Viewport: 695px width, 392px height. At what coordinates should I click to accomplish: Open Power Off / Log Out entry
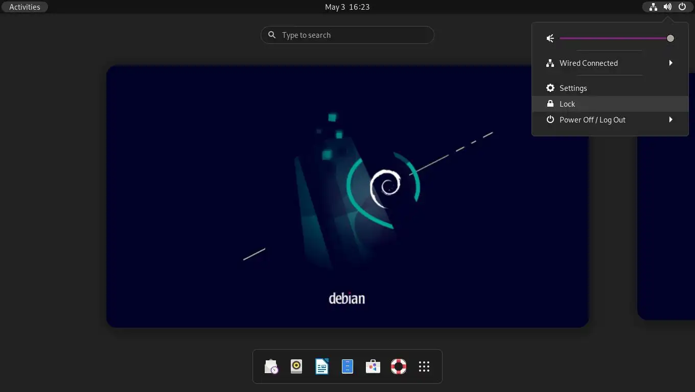pyautogui.click(x=610, y=119)
